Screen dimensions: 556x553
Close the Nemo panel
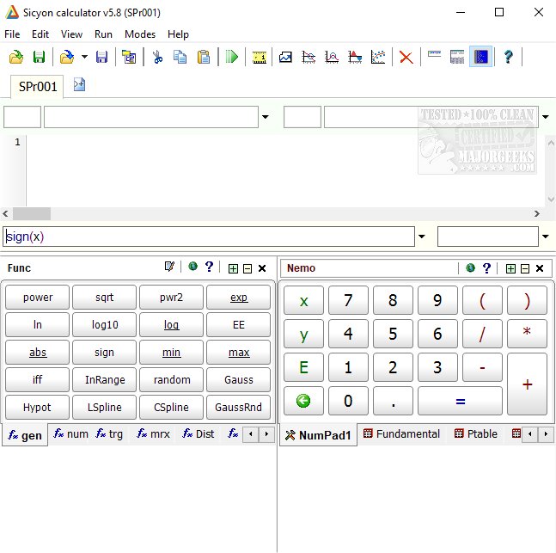(540, 268)
